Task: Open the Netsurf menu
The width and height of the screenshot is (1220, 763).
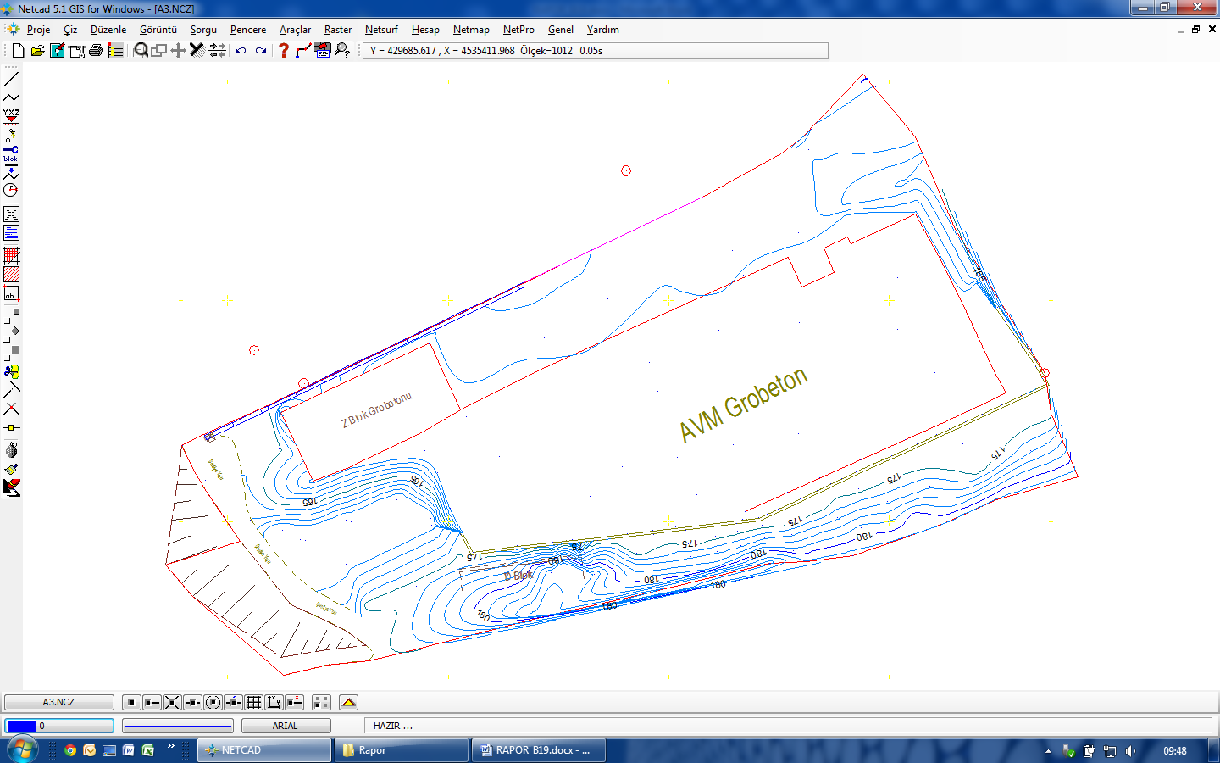Action: 381,30
